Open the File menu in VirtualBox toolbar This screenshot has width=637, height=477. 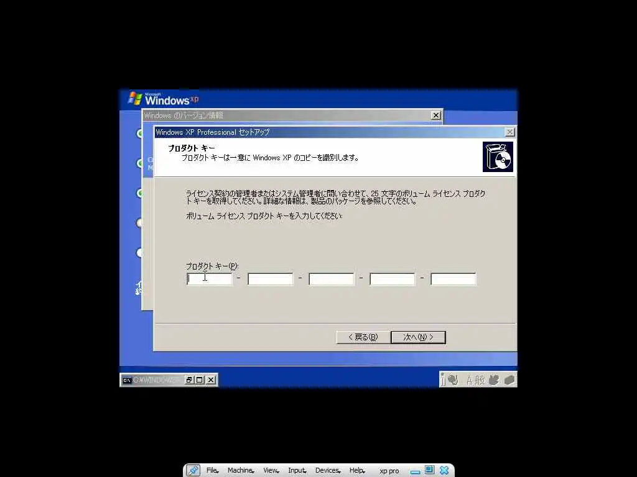(212, 471)
